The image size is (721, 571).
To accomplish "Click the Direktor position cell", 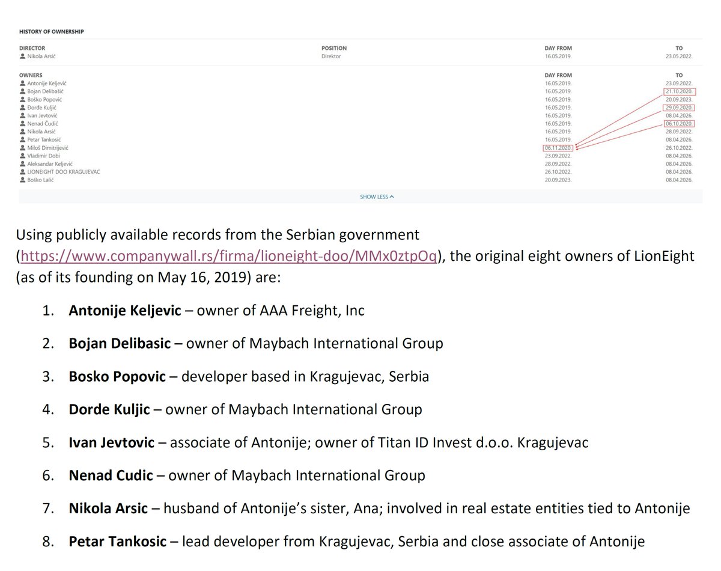I will pos(332,56).
